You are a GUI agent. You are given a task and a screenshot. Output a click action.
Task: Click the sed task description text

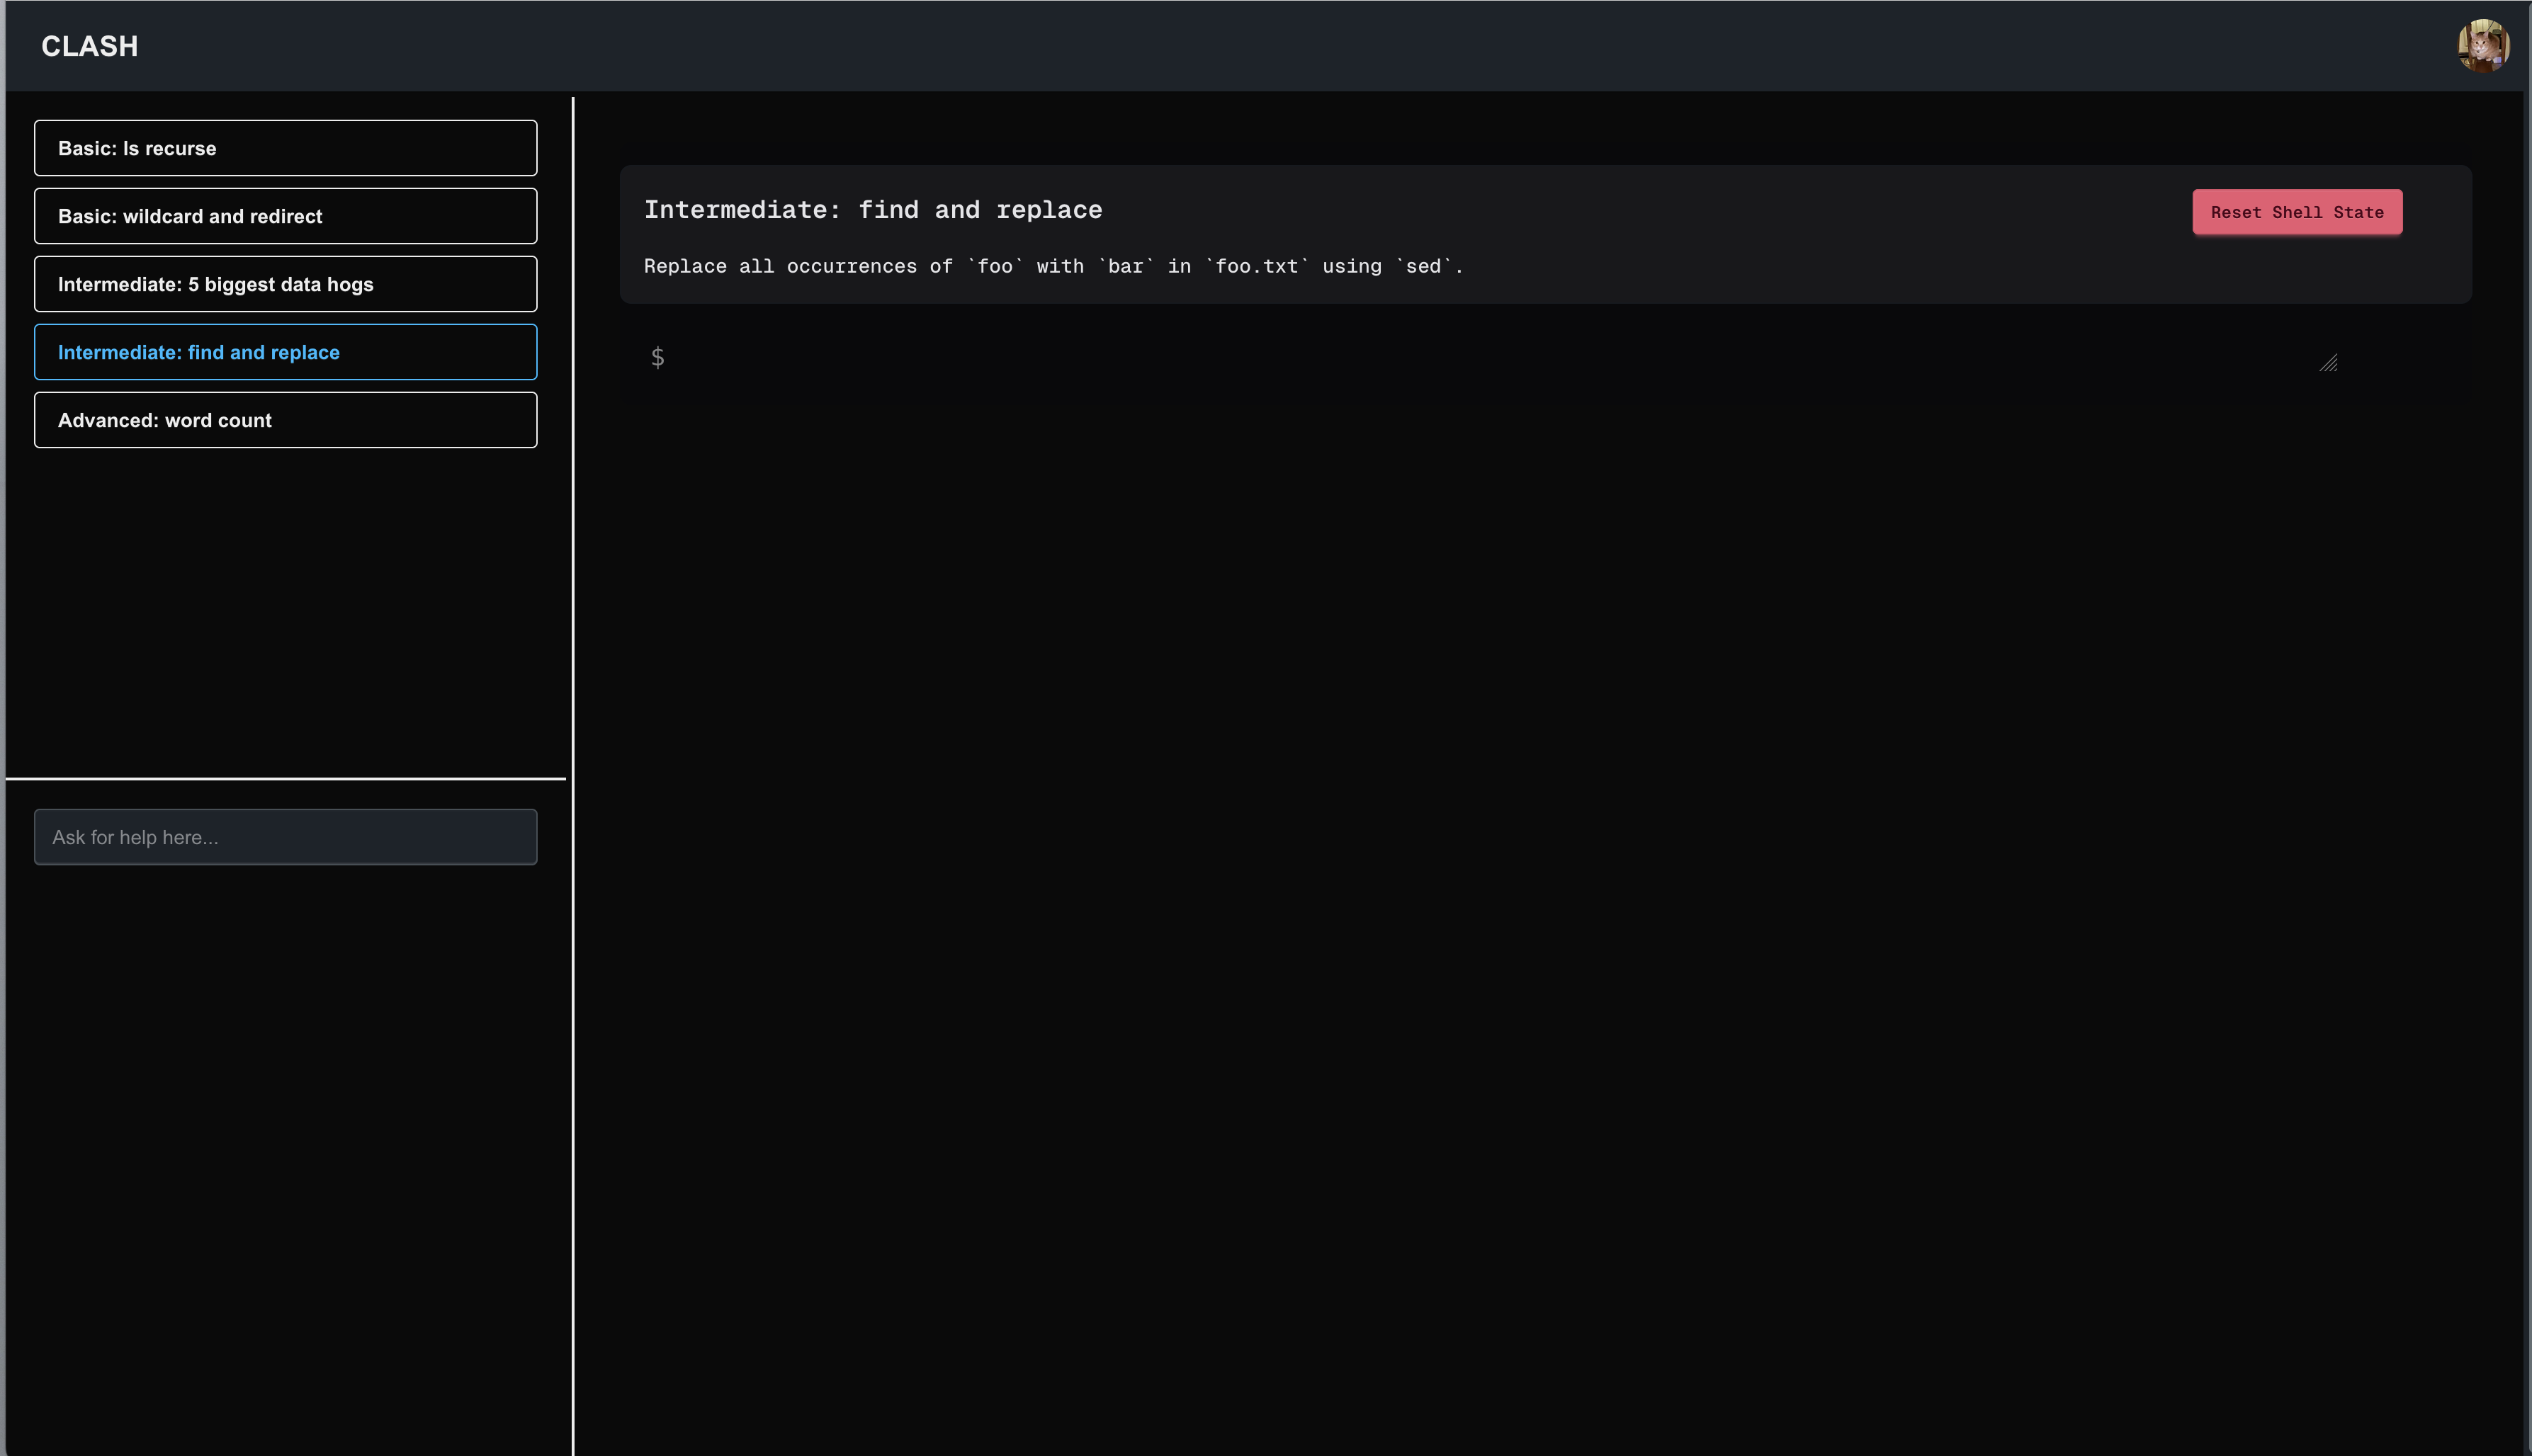coord(1053,266)
